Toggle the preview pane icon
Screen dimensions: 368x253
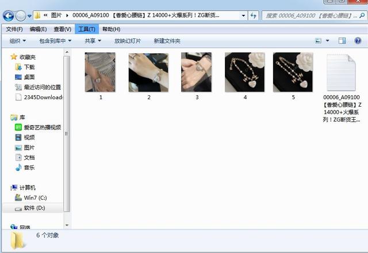point(342,41)
